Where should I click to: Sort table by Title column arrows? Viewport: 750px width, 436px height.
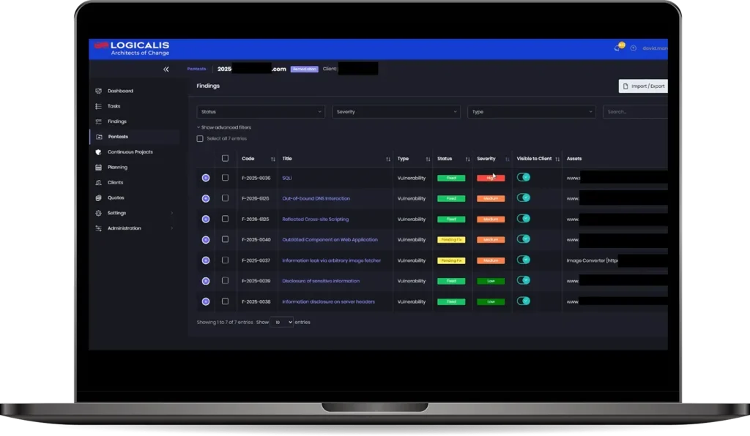point(388,159)
